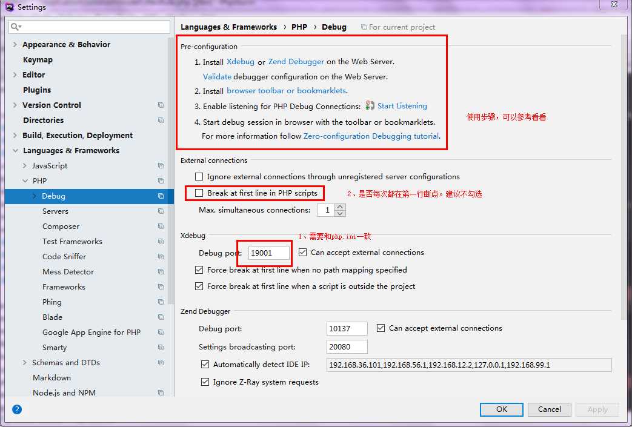
Task: Check Break at first line in PHP scripts
Action: (199, 193)
